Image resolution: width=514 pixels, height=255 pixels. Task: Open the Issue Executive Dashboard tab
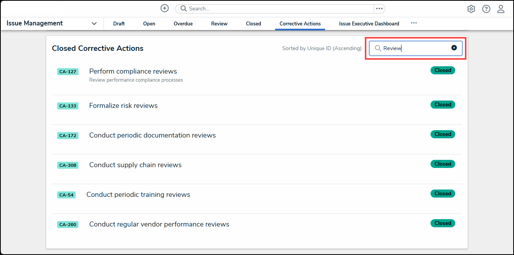369,23
